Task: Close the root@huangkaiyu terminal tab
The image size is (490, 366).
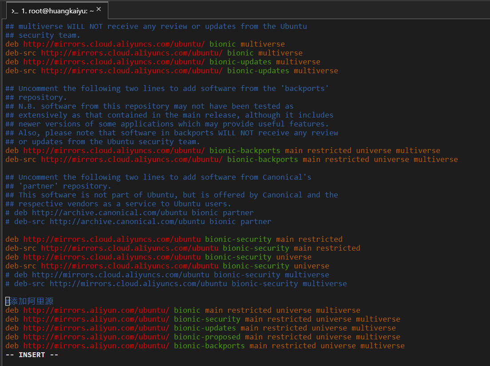Action: (x=99, y=9)
